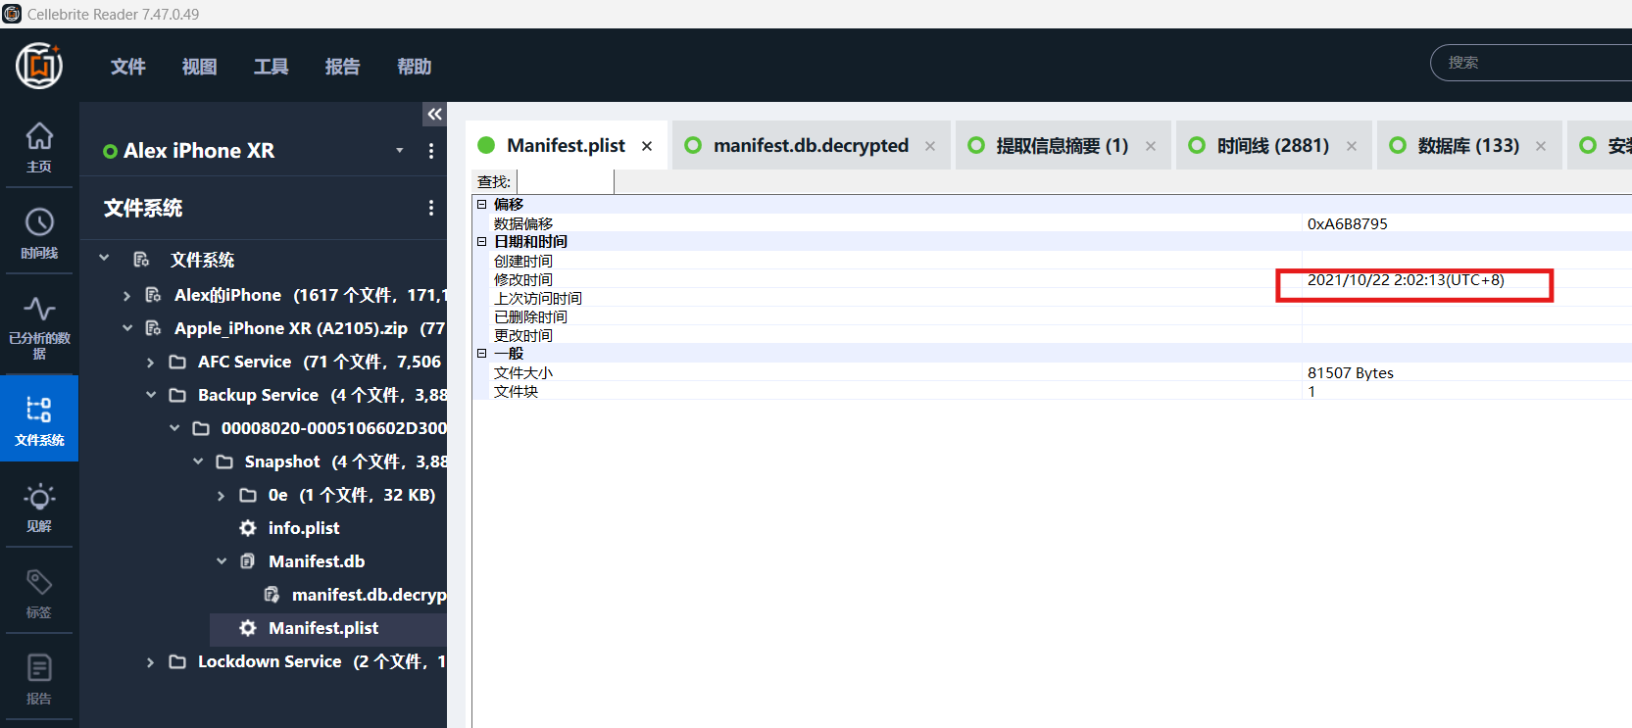Click the 查找 find input box

[x=566, y=181]
